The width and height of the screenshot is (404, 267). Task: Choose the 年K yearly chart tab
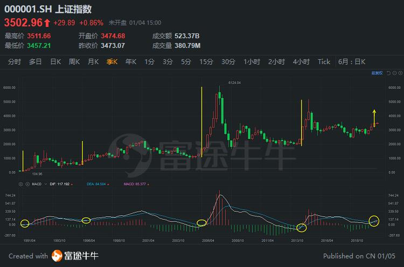(131, 61)
